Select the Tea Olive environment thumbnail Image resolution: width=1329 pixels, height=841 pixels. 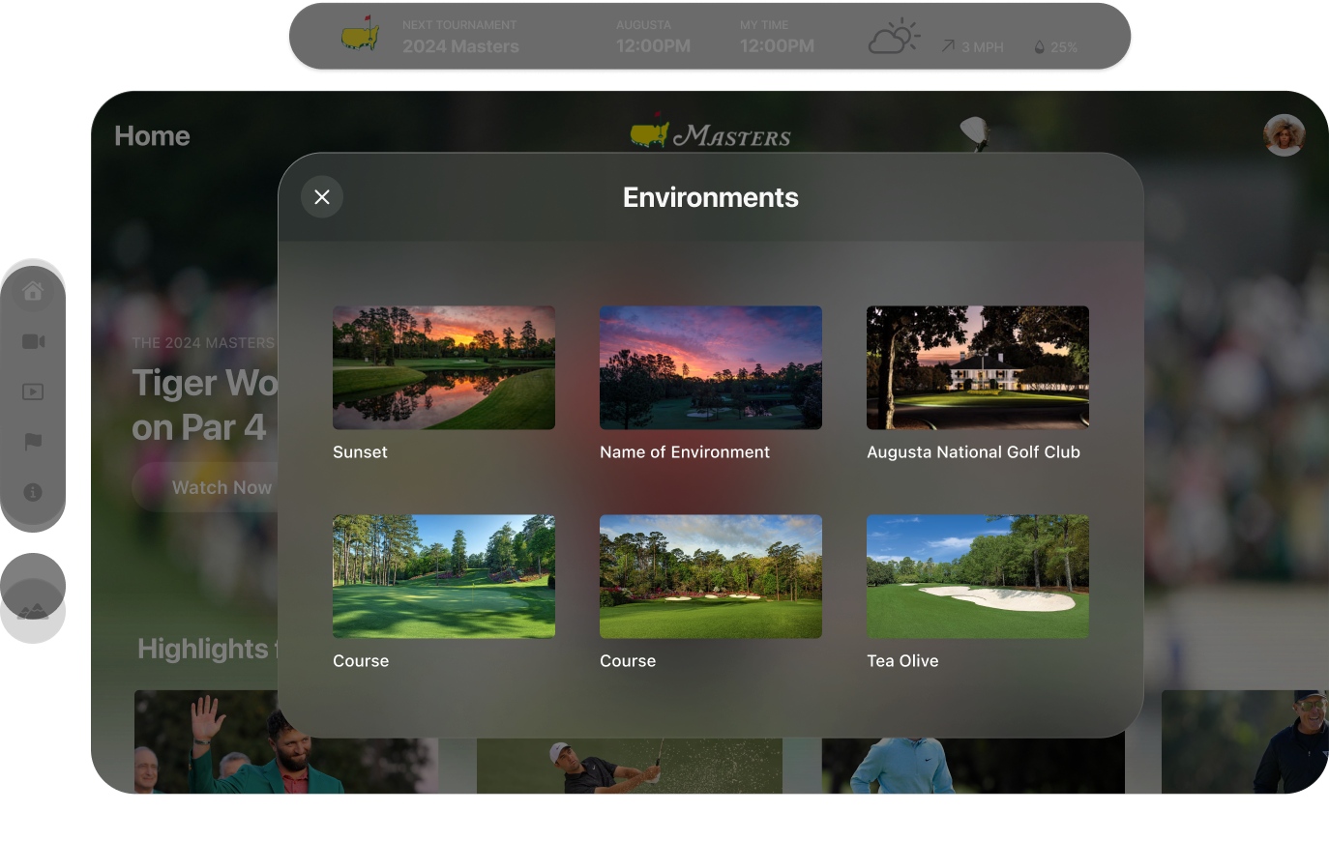(x=978, y=576)
